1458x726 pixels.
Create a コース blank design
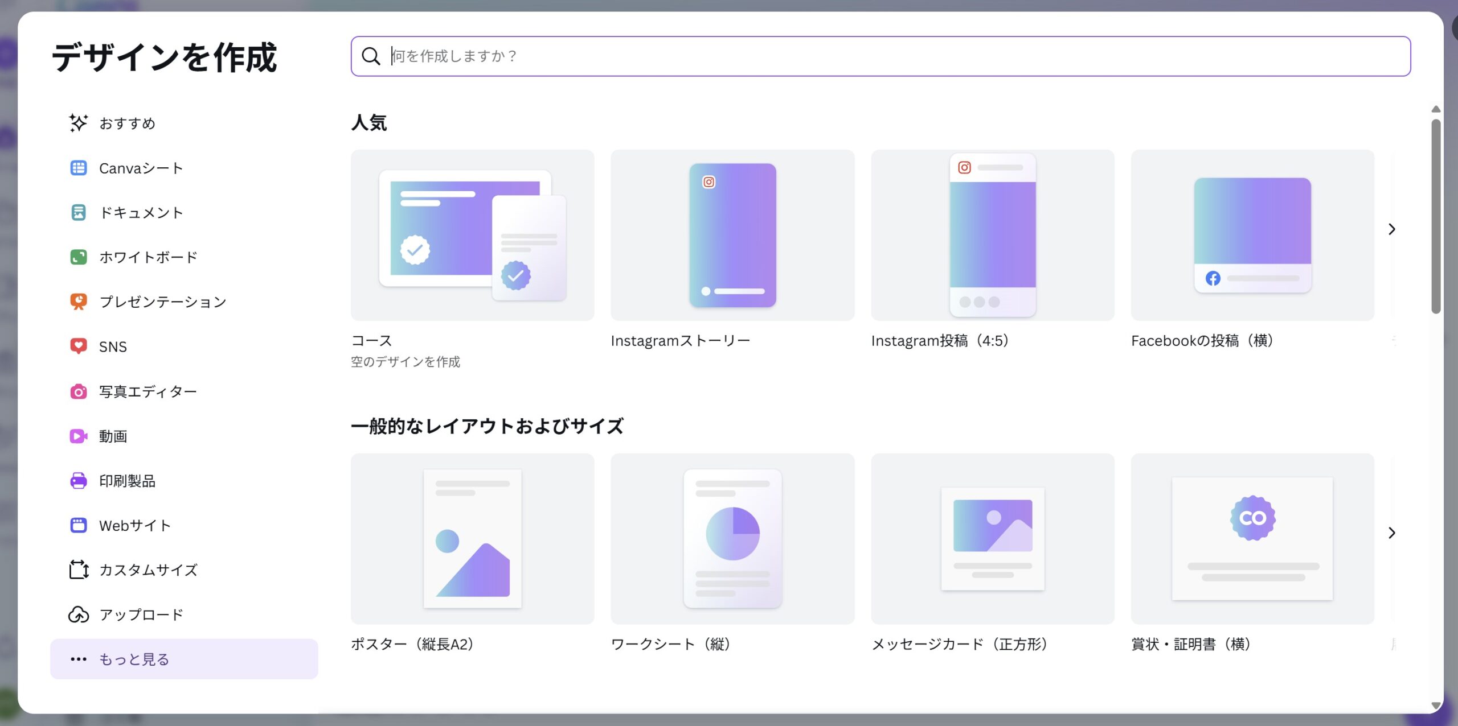click(472, 235)
